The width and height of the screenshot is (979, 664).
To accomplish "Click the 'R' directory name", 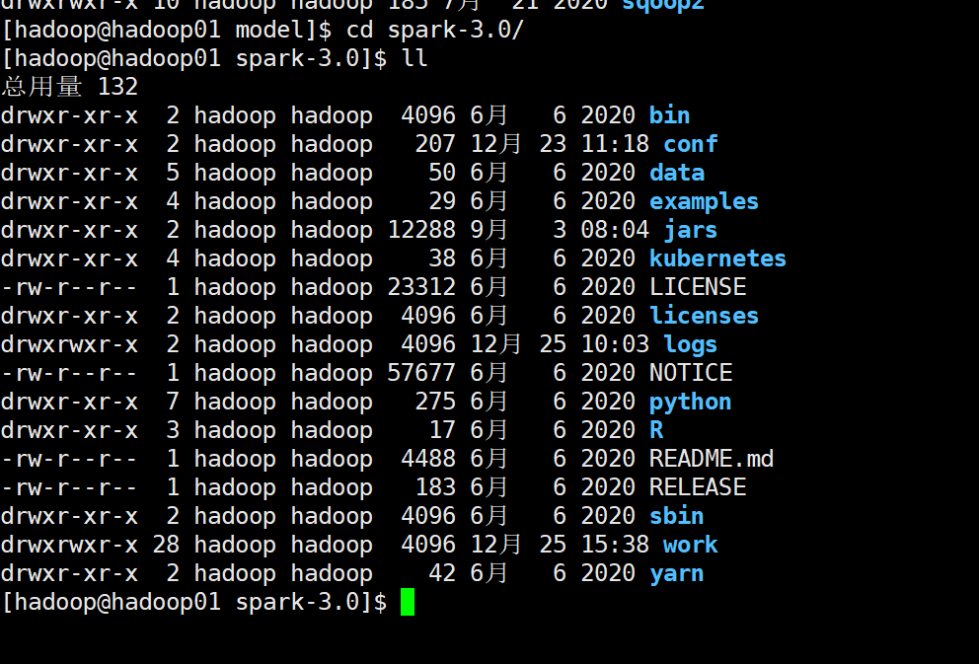I will (656, 430).
